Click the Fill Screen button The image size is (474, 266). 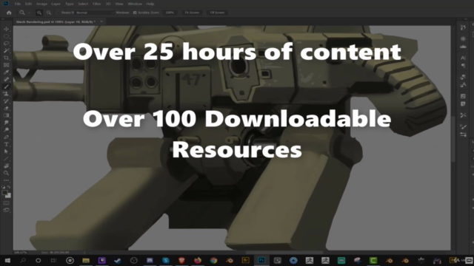tap(217, 13)
